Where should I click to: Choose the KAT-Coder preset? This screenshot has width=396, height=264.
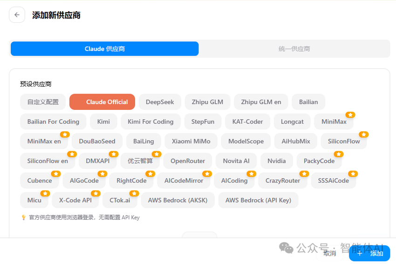point(247,122)
